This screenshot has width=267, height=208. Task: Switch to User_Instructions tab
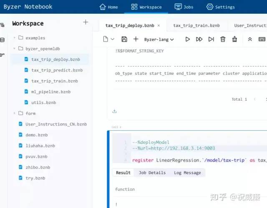[x=250, y=25]
